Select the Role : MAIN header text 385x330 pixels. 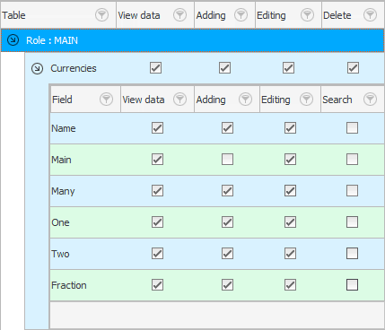tap(52, 40)
